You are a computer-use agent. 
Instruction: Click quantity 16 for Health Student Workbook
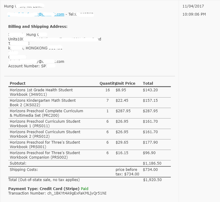coord(108,90)
